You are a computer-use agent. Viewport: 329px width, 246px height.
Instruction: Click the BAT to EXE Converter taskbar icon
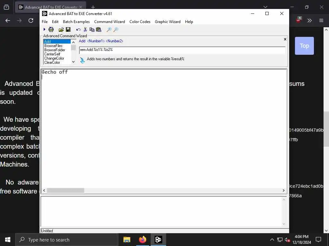coord(158,240)
